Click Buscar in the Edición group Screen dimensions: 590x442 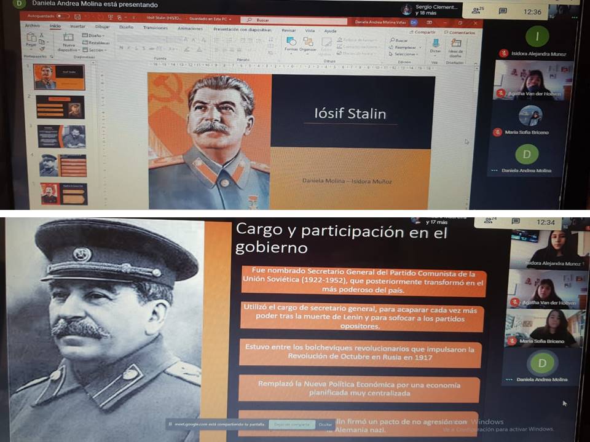399,41
